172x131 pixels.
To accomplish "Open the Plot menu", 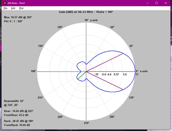I will (21, 8).
